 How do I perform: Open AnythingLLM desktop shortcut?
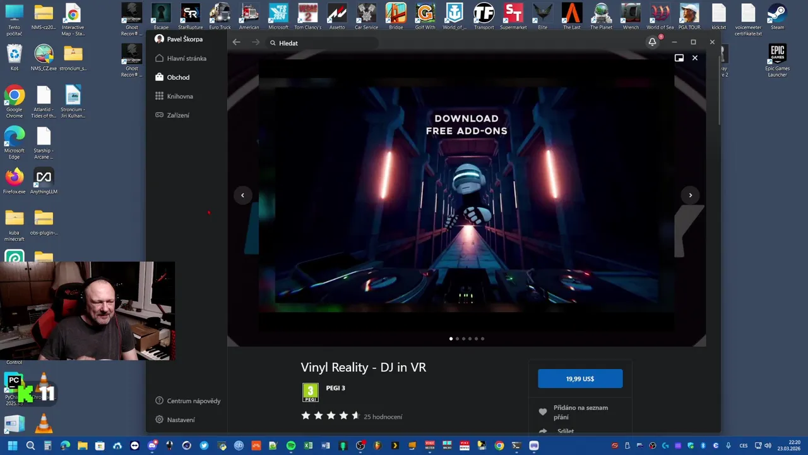pos(44,181)
